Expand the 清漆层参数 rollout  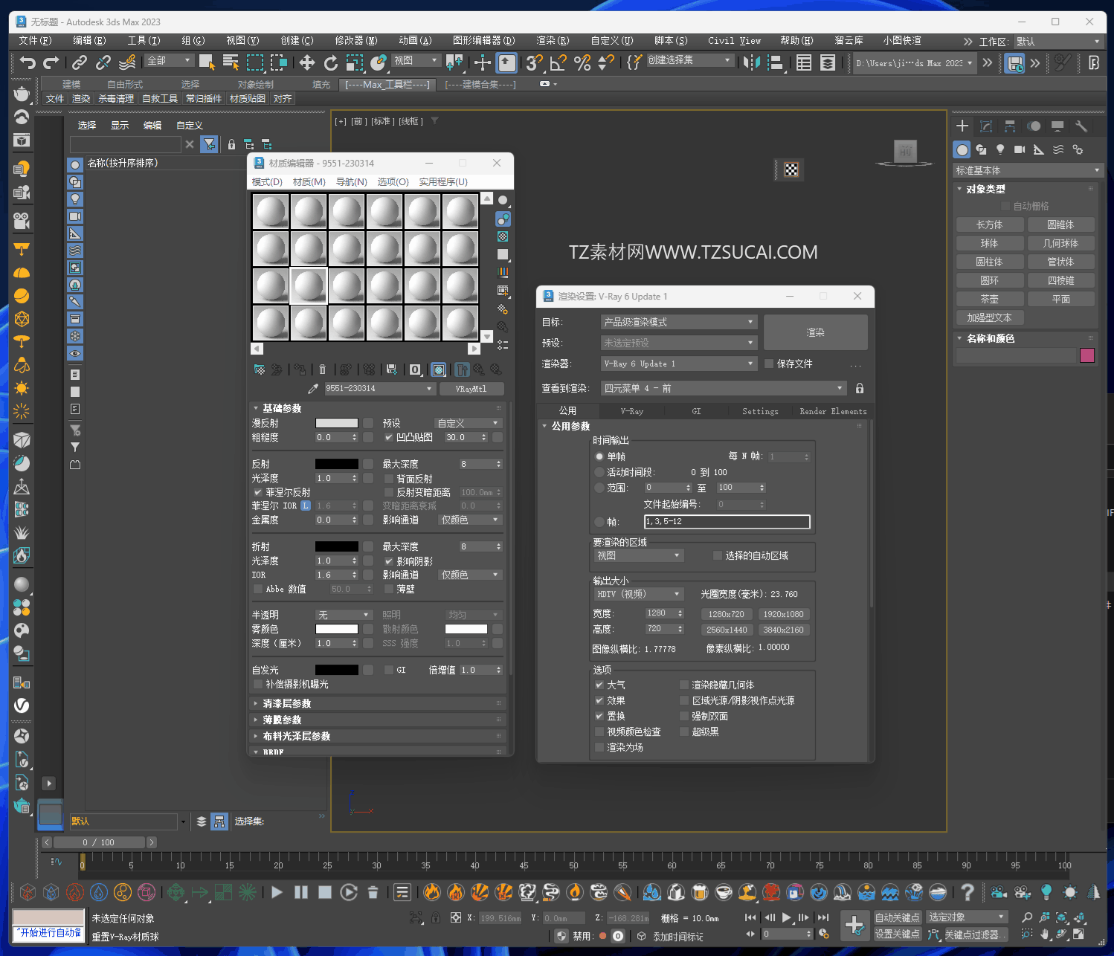(x=286, y=703)
